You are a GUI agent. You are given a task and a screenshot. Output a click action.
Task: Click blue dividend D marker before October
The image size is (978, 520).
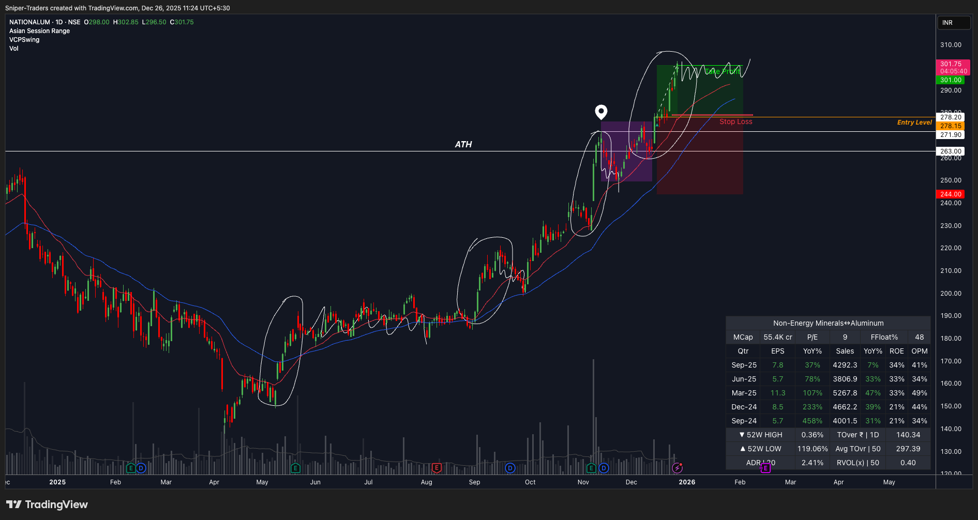click(510, 468)
